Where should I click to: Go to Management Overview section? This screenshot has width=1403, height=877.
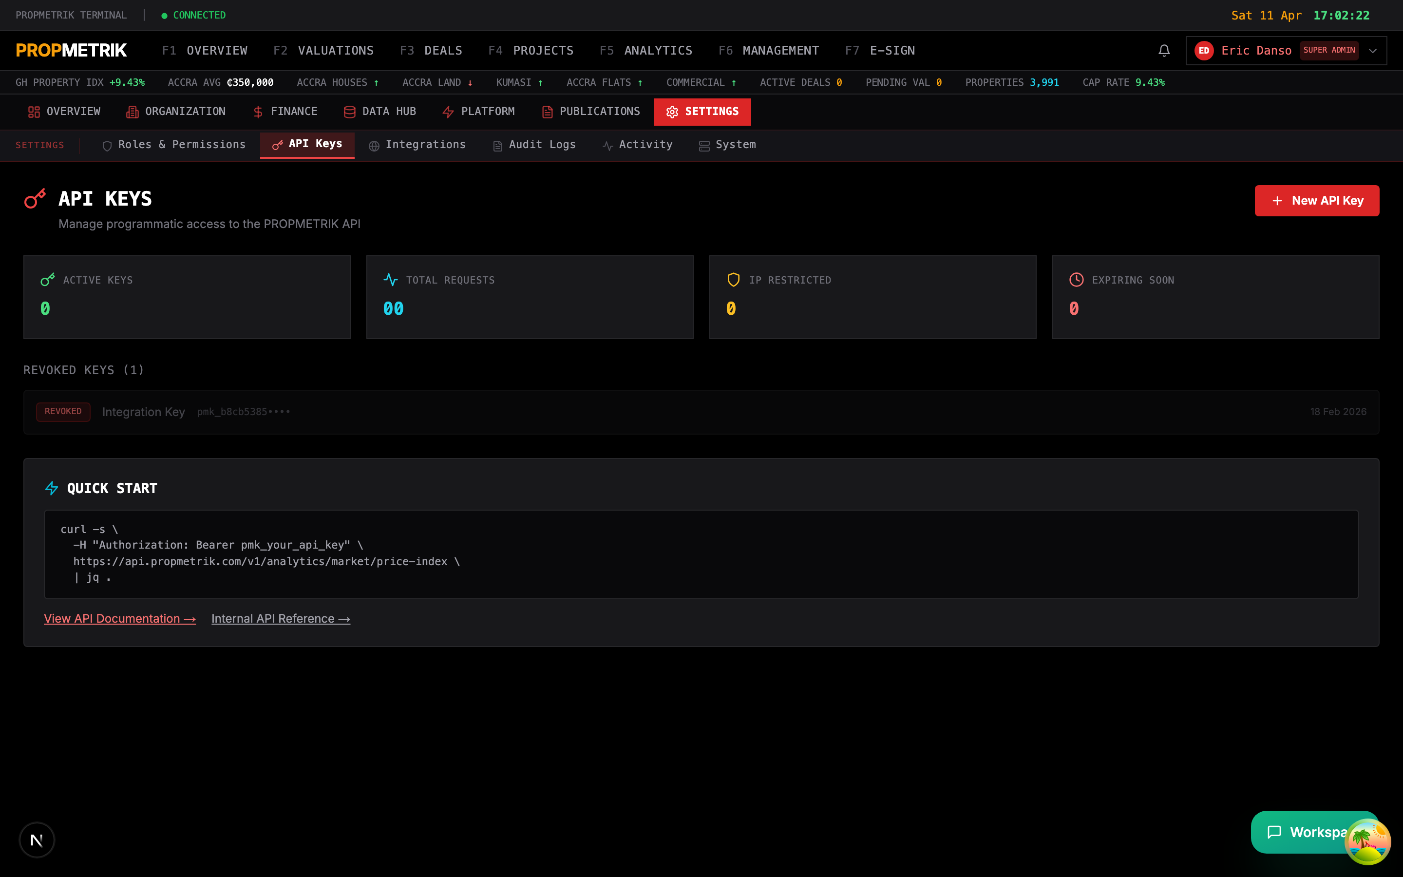point(64,112)
